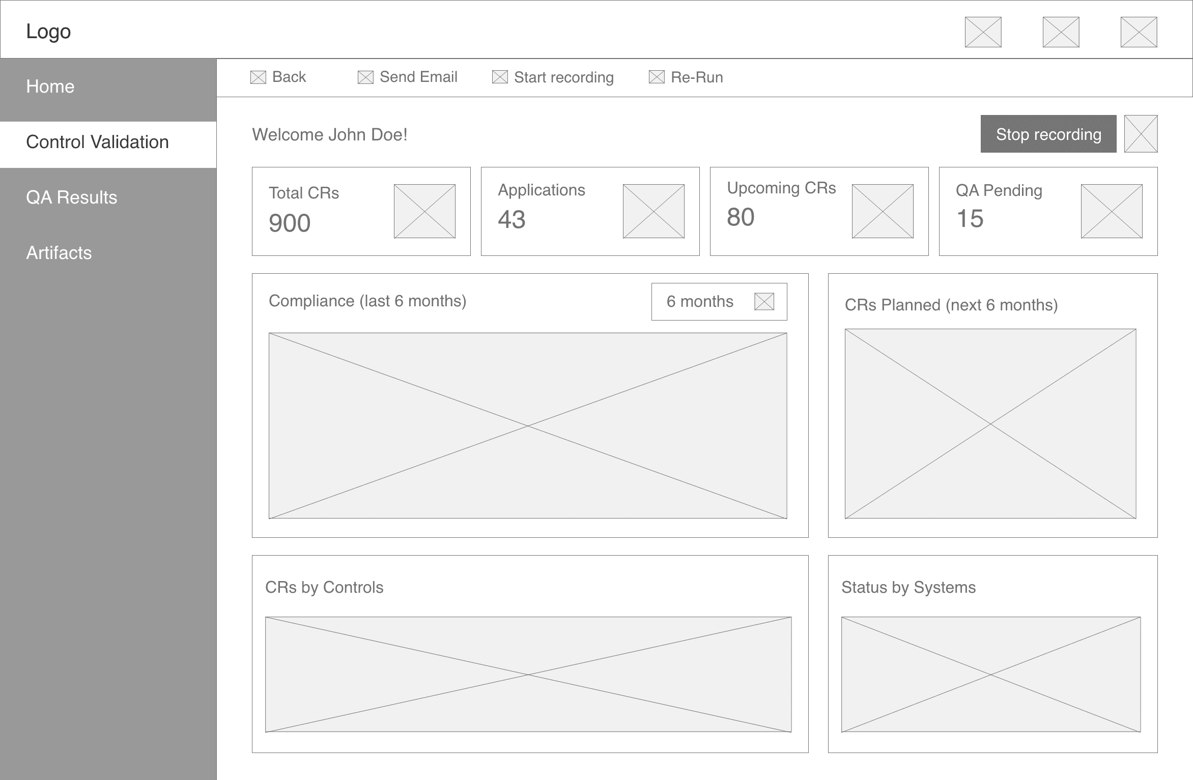
Task: Click the Status by Systems chart
Action: [x=990, y=674]
